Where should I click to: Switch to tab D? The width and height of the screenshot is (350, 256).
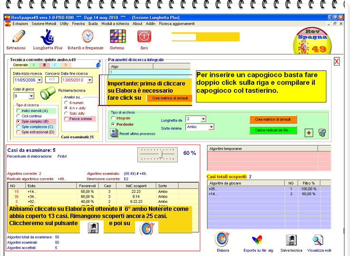tap(66, 65)
